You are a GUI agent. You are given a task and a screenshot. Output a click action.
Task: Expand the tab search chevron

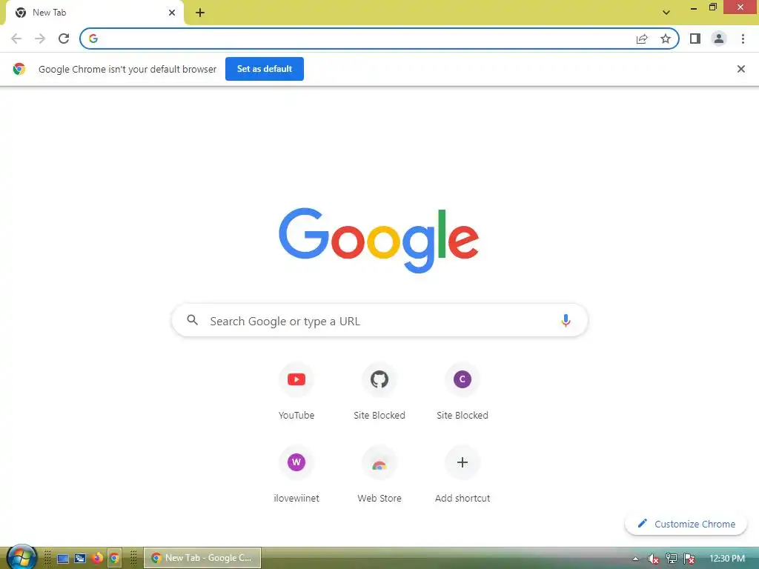click(x=666, y=13)
